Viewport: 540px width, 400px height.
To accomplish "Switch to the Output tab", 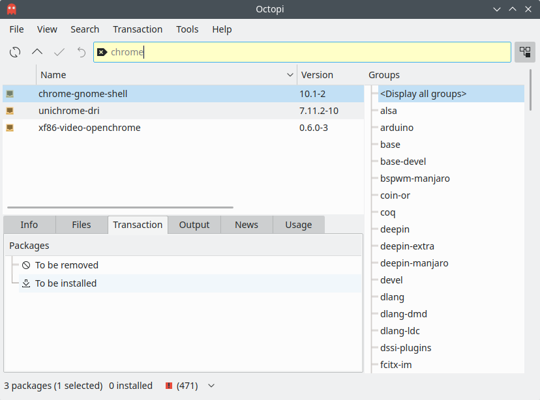I will (194, 225).
